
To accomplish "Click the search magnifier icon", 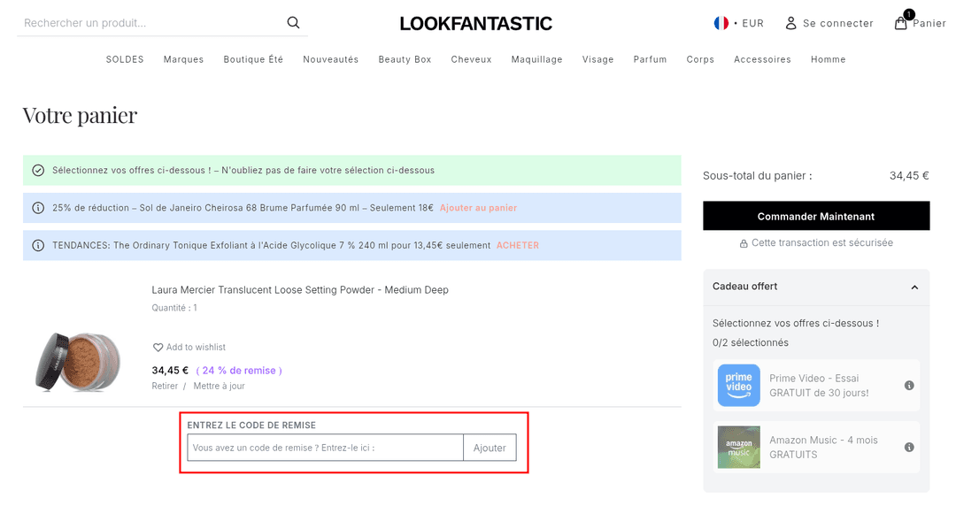I will point(293,22).
